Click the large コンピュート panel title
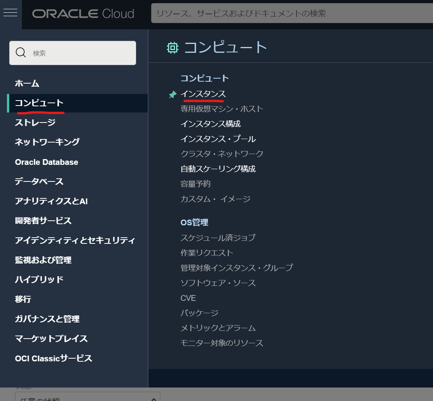 (225, 47)
